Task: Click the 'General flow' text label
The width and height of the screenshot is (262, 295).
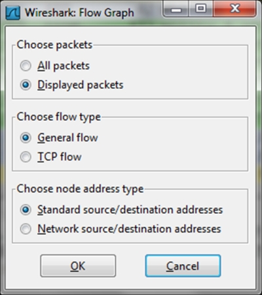Action: 67,138
